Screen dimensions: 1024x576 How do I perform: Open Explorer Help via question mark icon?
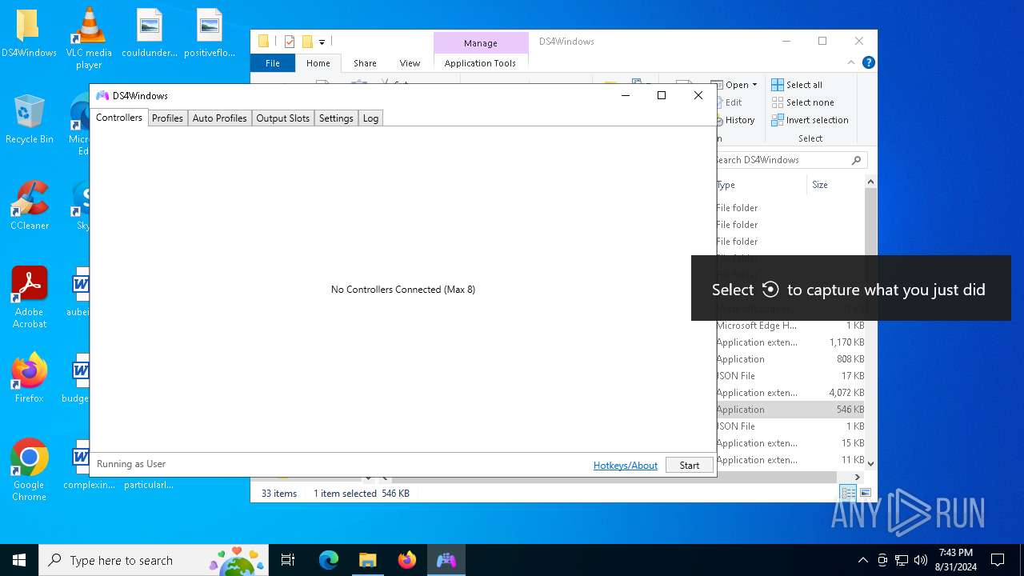coord(868,62)
